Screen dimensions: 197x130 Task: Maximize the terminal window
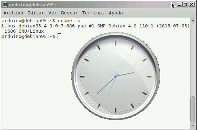(185, 5)
